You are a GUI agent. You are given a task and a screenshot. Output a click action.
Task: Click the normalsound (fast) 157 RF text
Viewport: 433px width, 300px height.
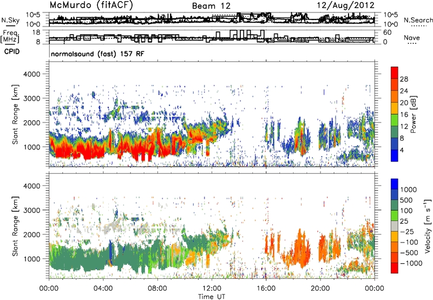click(97, 54)
